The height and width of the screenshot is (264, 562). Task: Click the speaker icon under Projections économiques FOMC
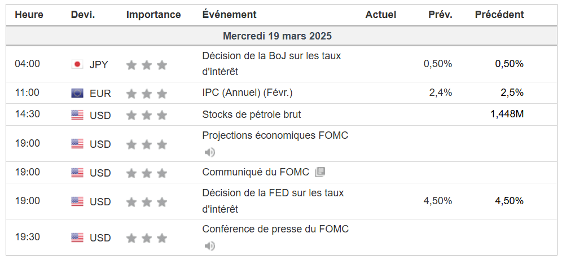pyautogui.click(x=210, y=152)
